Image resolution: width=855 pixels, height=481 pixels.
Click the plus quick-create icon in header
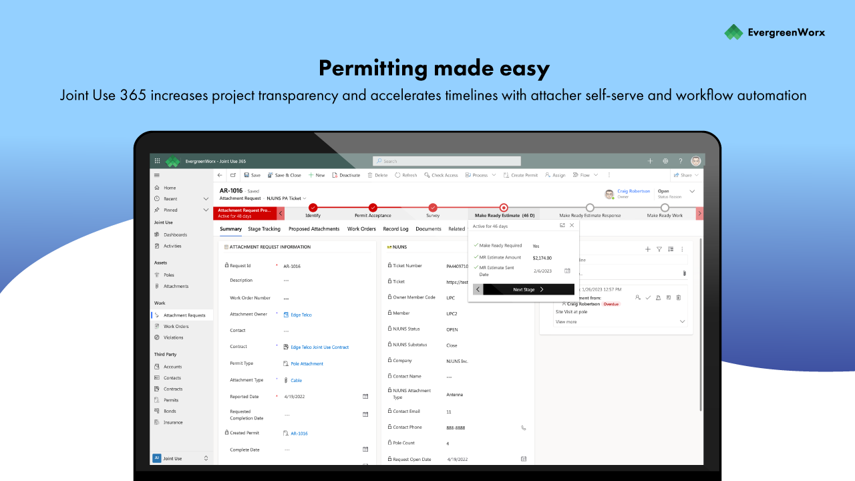(650, 161)
